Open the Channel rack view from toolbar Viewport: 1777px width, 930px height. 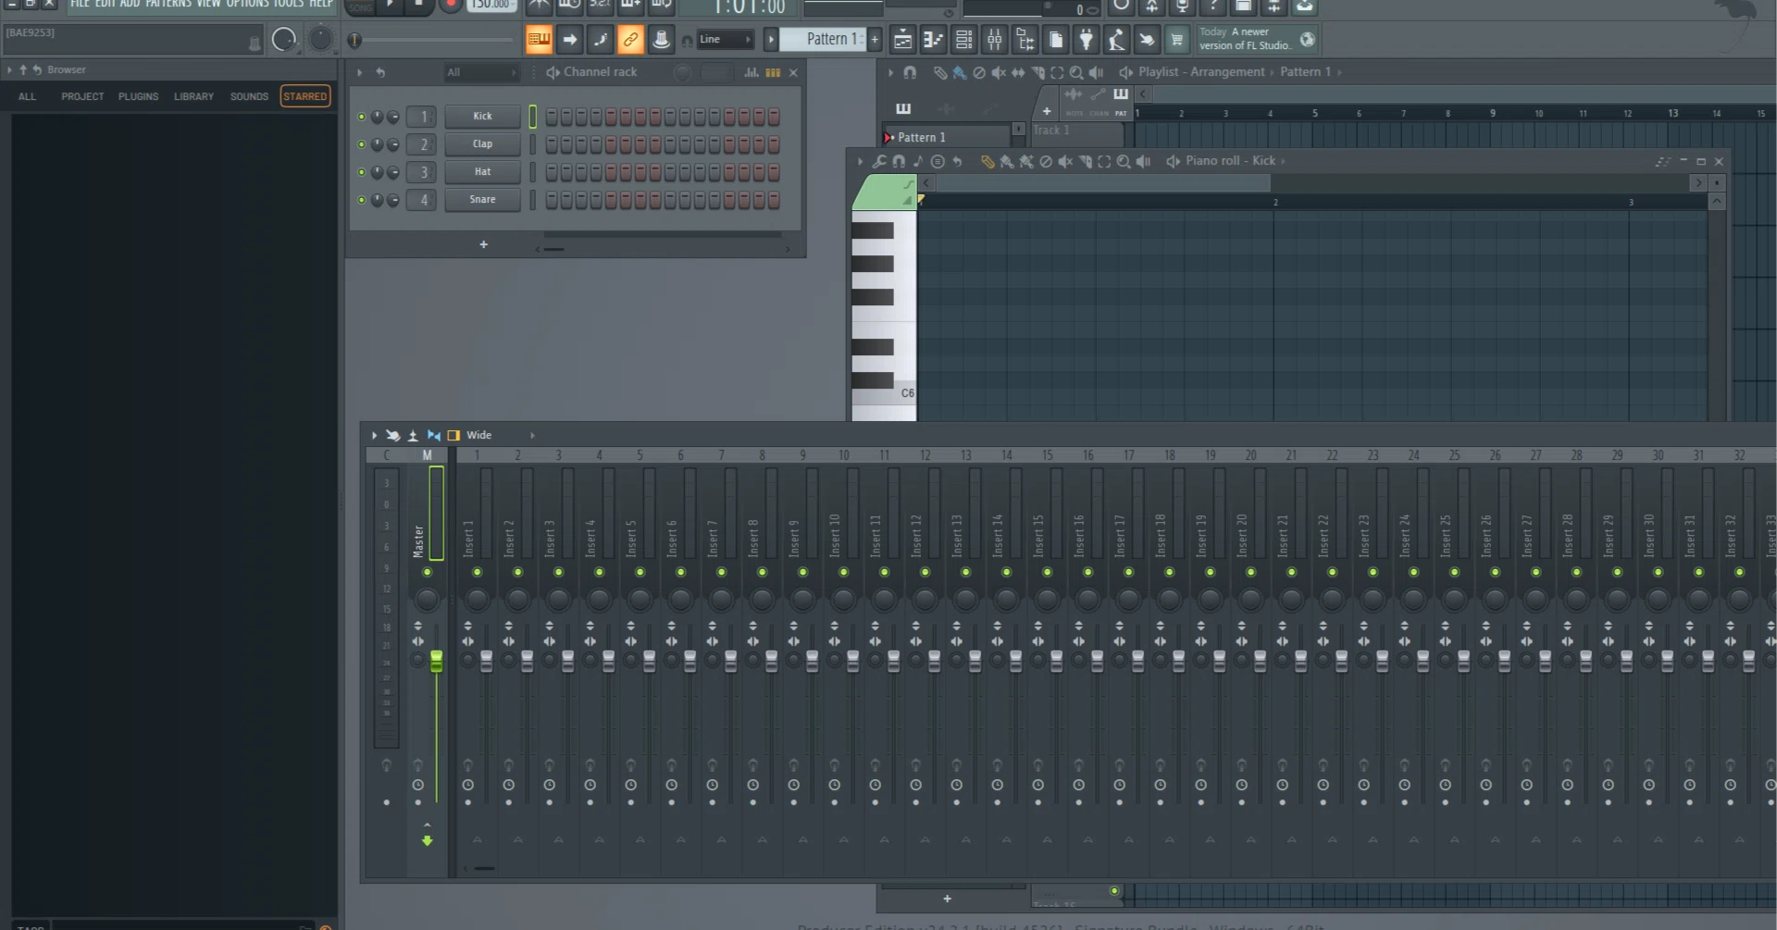[x=963, y=40]
